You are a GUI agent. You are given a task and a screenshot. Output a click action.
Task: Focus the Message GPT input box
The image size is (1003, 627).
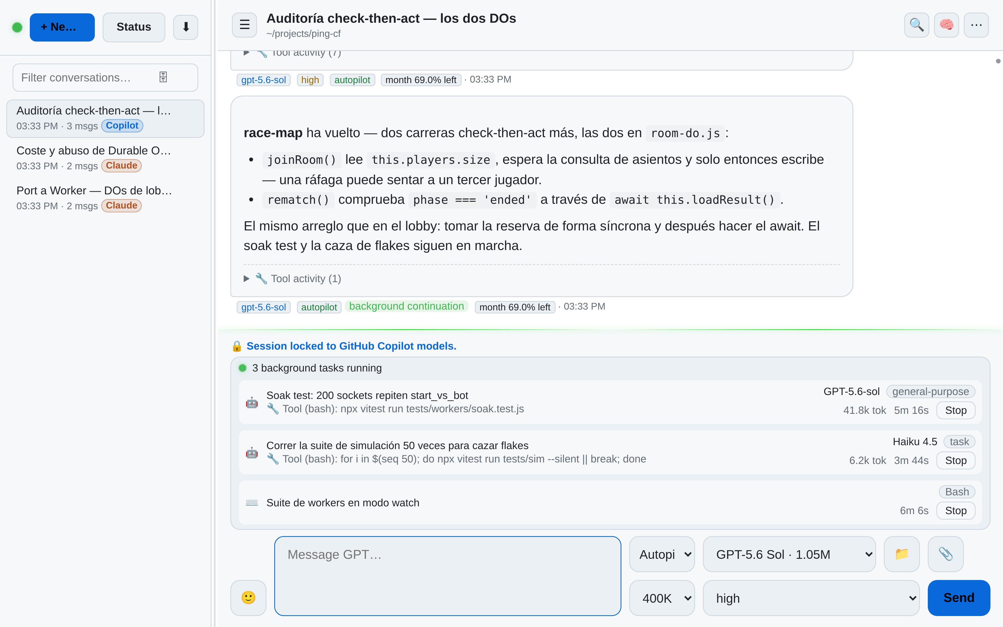pyautogui.click(x=448, y=576)
